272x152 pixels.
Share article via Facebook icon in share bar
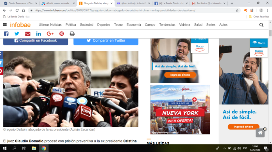point(6,34)
